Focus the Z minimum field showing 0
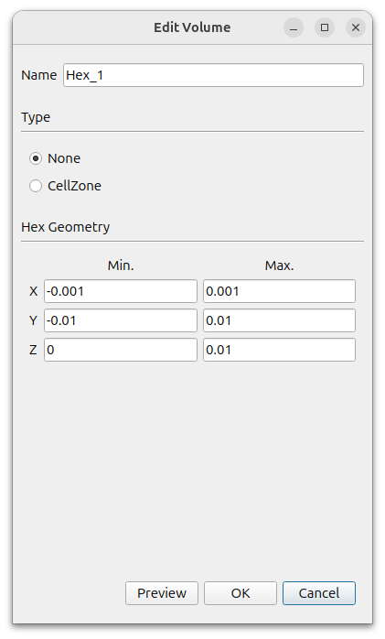Screen dimensions: 385x639 click(x=121, y=350)
